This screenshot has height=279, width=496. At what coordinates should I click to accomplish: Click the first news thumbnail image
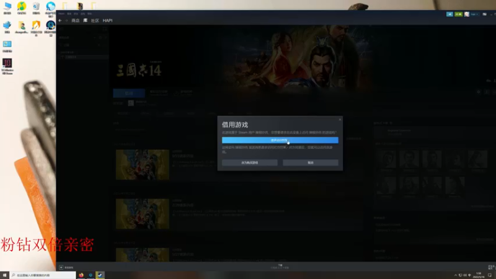click(x=143, y=165)
